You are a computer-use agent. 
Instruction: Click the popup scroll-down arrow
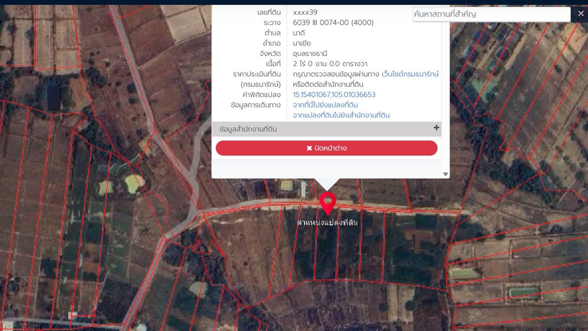pyautogui.click(x=445, y=174)
